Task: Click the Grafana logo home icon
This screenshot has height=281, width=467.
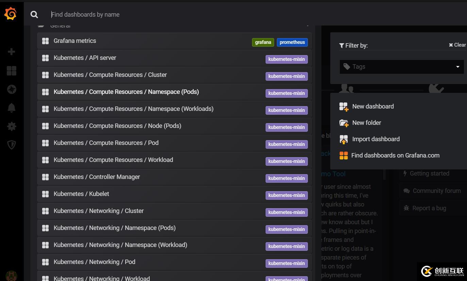Action: [x=11, y=14]
